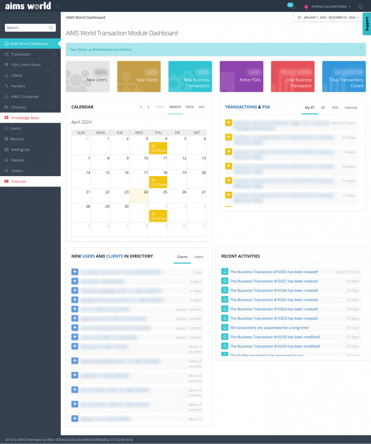Toggle the sidebar hamburger menu icon
This screenshot has height=444, width=371.
pos(58,6)
